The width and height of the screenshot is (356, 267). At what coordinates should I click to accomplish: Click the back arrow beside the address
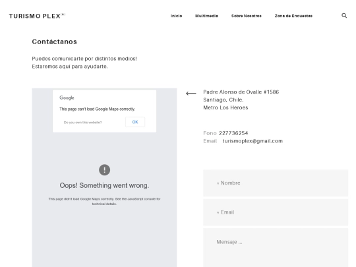(191, 94)
